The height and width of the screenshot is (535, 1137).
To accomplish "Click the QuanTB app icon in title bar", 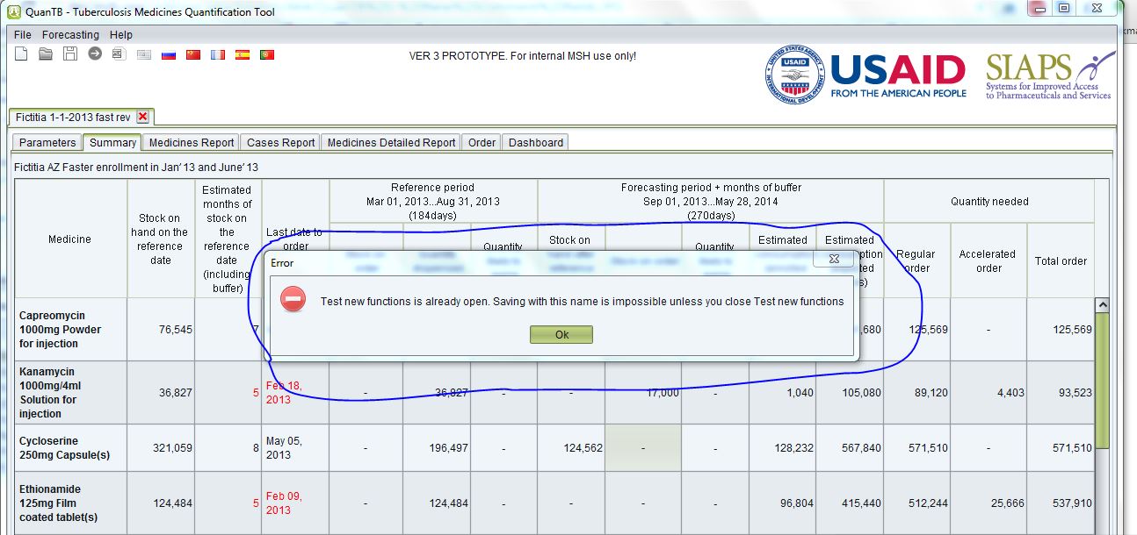I will tap(13, 11).
